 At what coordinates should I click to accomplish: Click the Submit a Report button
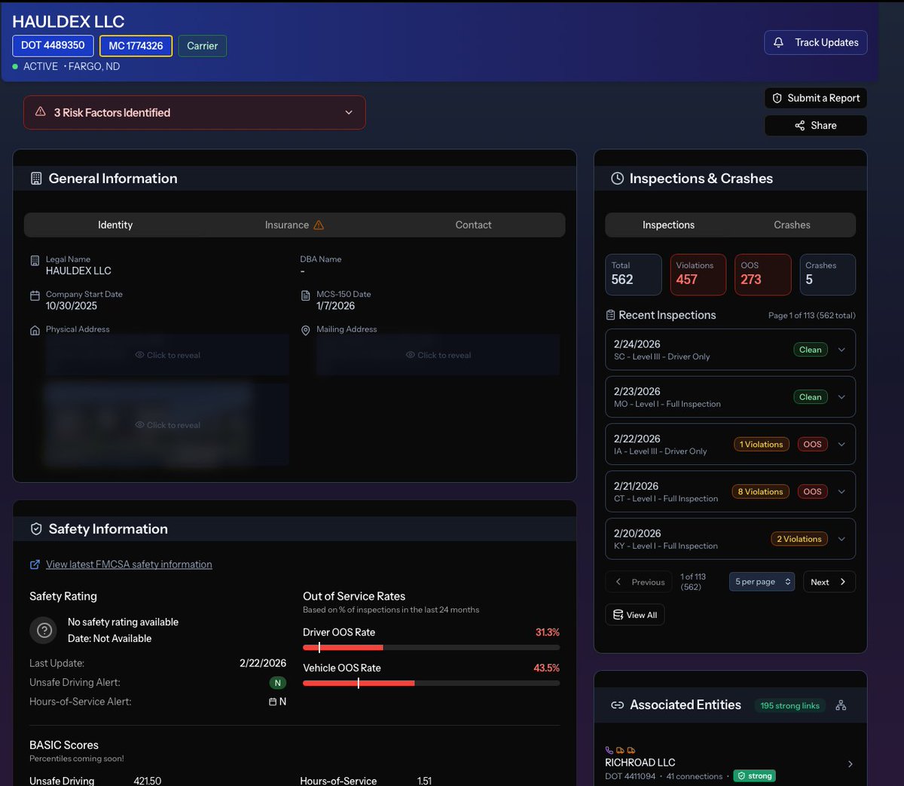[x=816, y=98]
